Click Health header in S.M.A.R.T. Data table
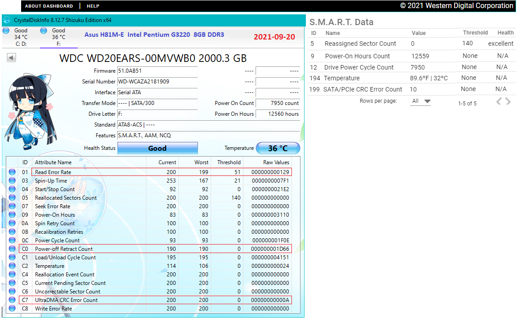This screenshot has width=521, height=319. (x=505, y=33)
